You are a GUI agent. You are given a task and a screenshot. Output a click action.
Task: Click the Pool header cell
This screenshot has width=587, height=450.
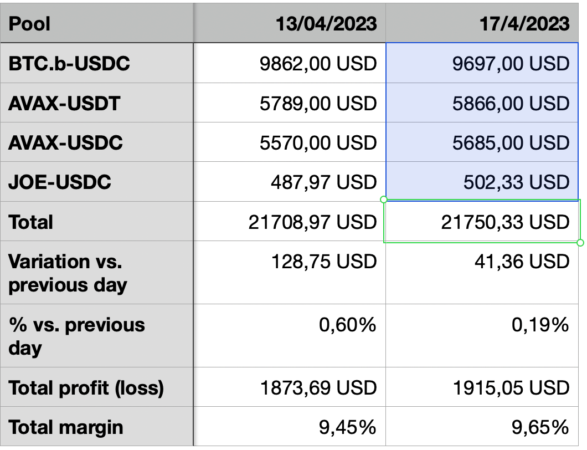(x=97, y=23)
